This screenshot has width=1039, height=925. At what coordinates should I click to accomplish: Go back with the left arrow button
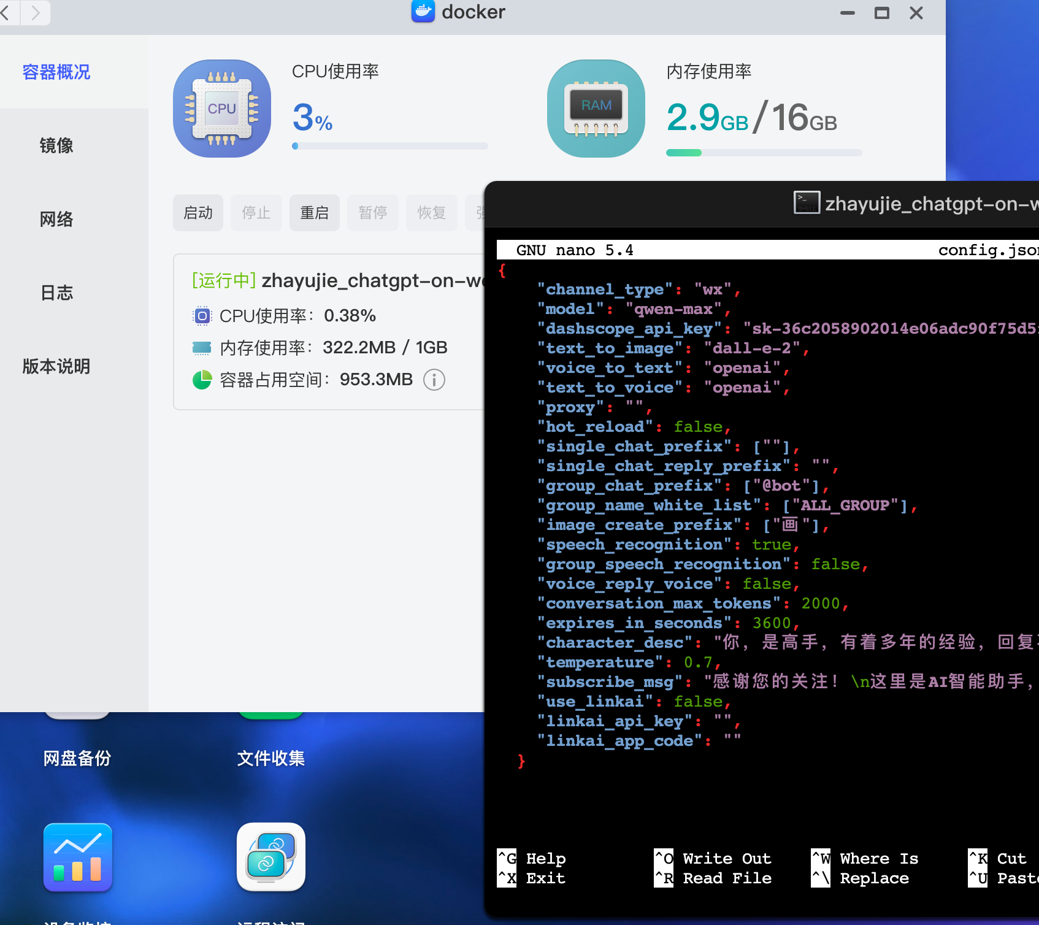tap(6, 12)
